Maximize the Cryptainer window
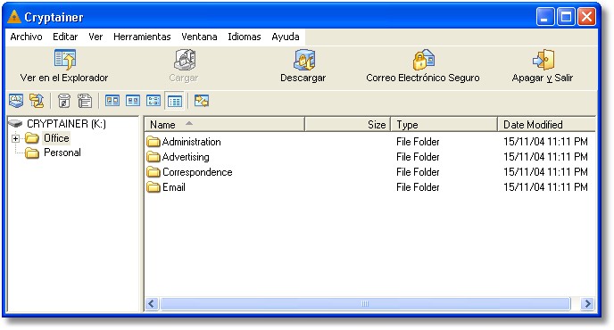Viewport: 614px width, 330px height. (x=566, y=17)
